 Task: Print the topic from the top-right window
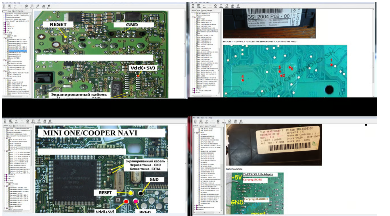point(233,6)
